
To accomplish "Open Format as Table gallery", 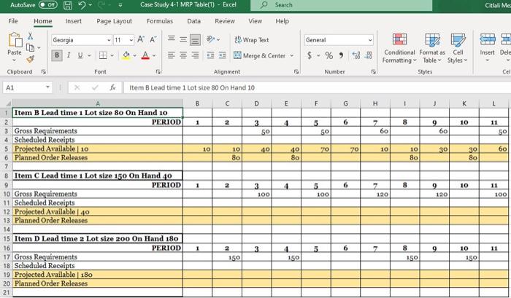I will coord(432,48).
